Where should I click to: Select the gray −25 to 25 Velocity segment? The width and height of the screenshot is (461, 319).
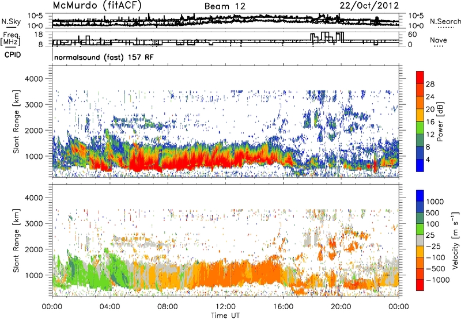click(420, 240)
